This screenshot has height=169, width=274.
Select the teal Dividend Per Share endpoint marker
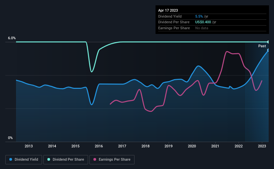pos(268,42)
